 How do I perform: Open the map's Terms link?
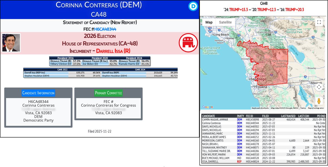pyautogui.click(x=303, y=108)
